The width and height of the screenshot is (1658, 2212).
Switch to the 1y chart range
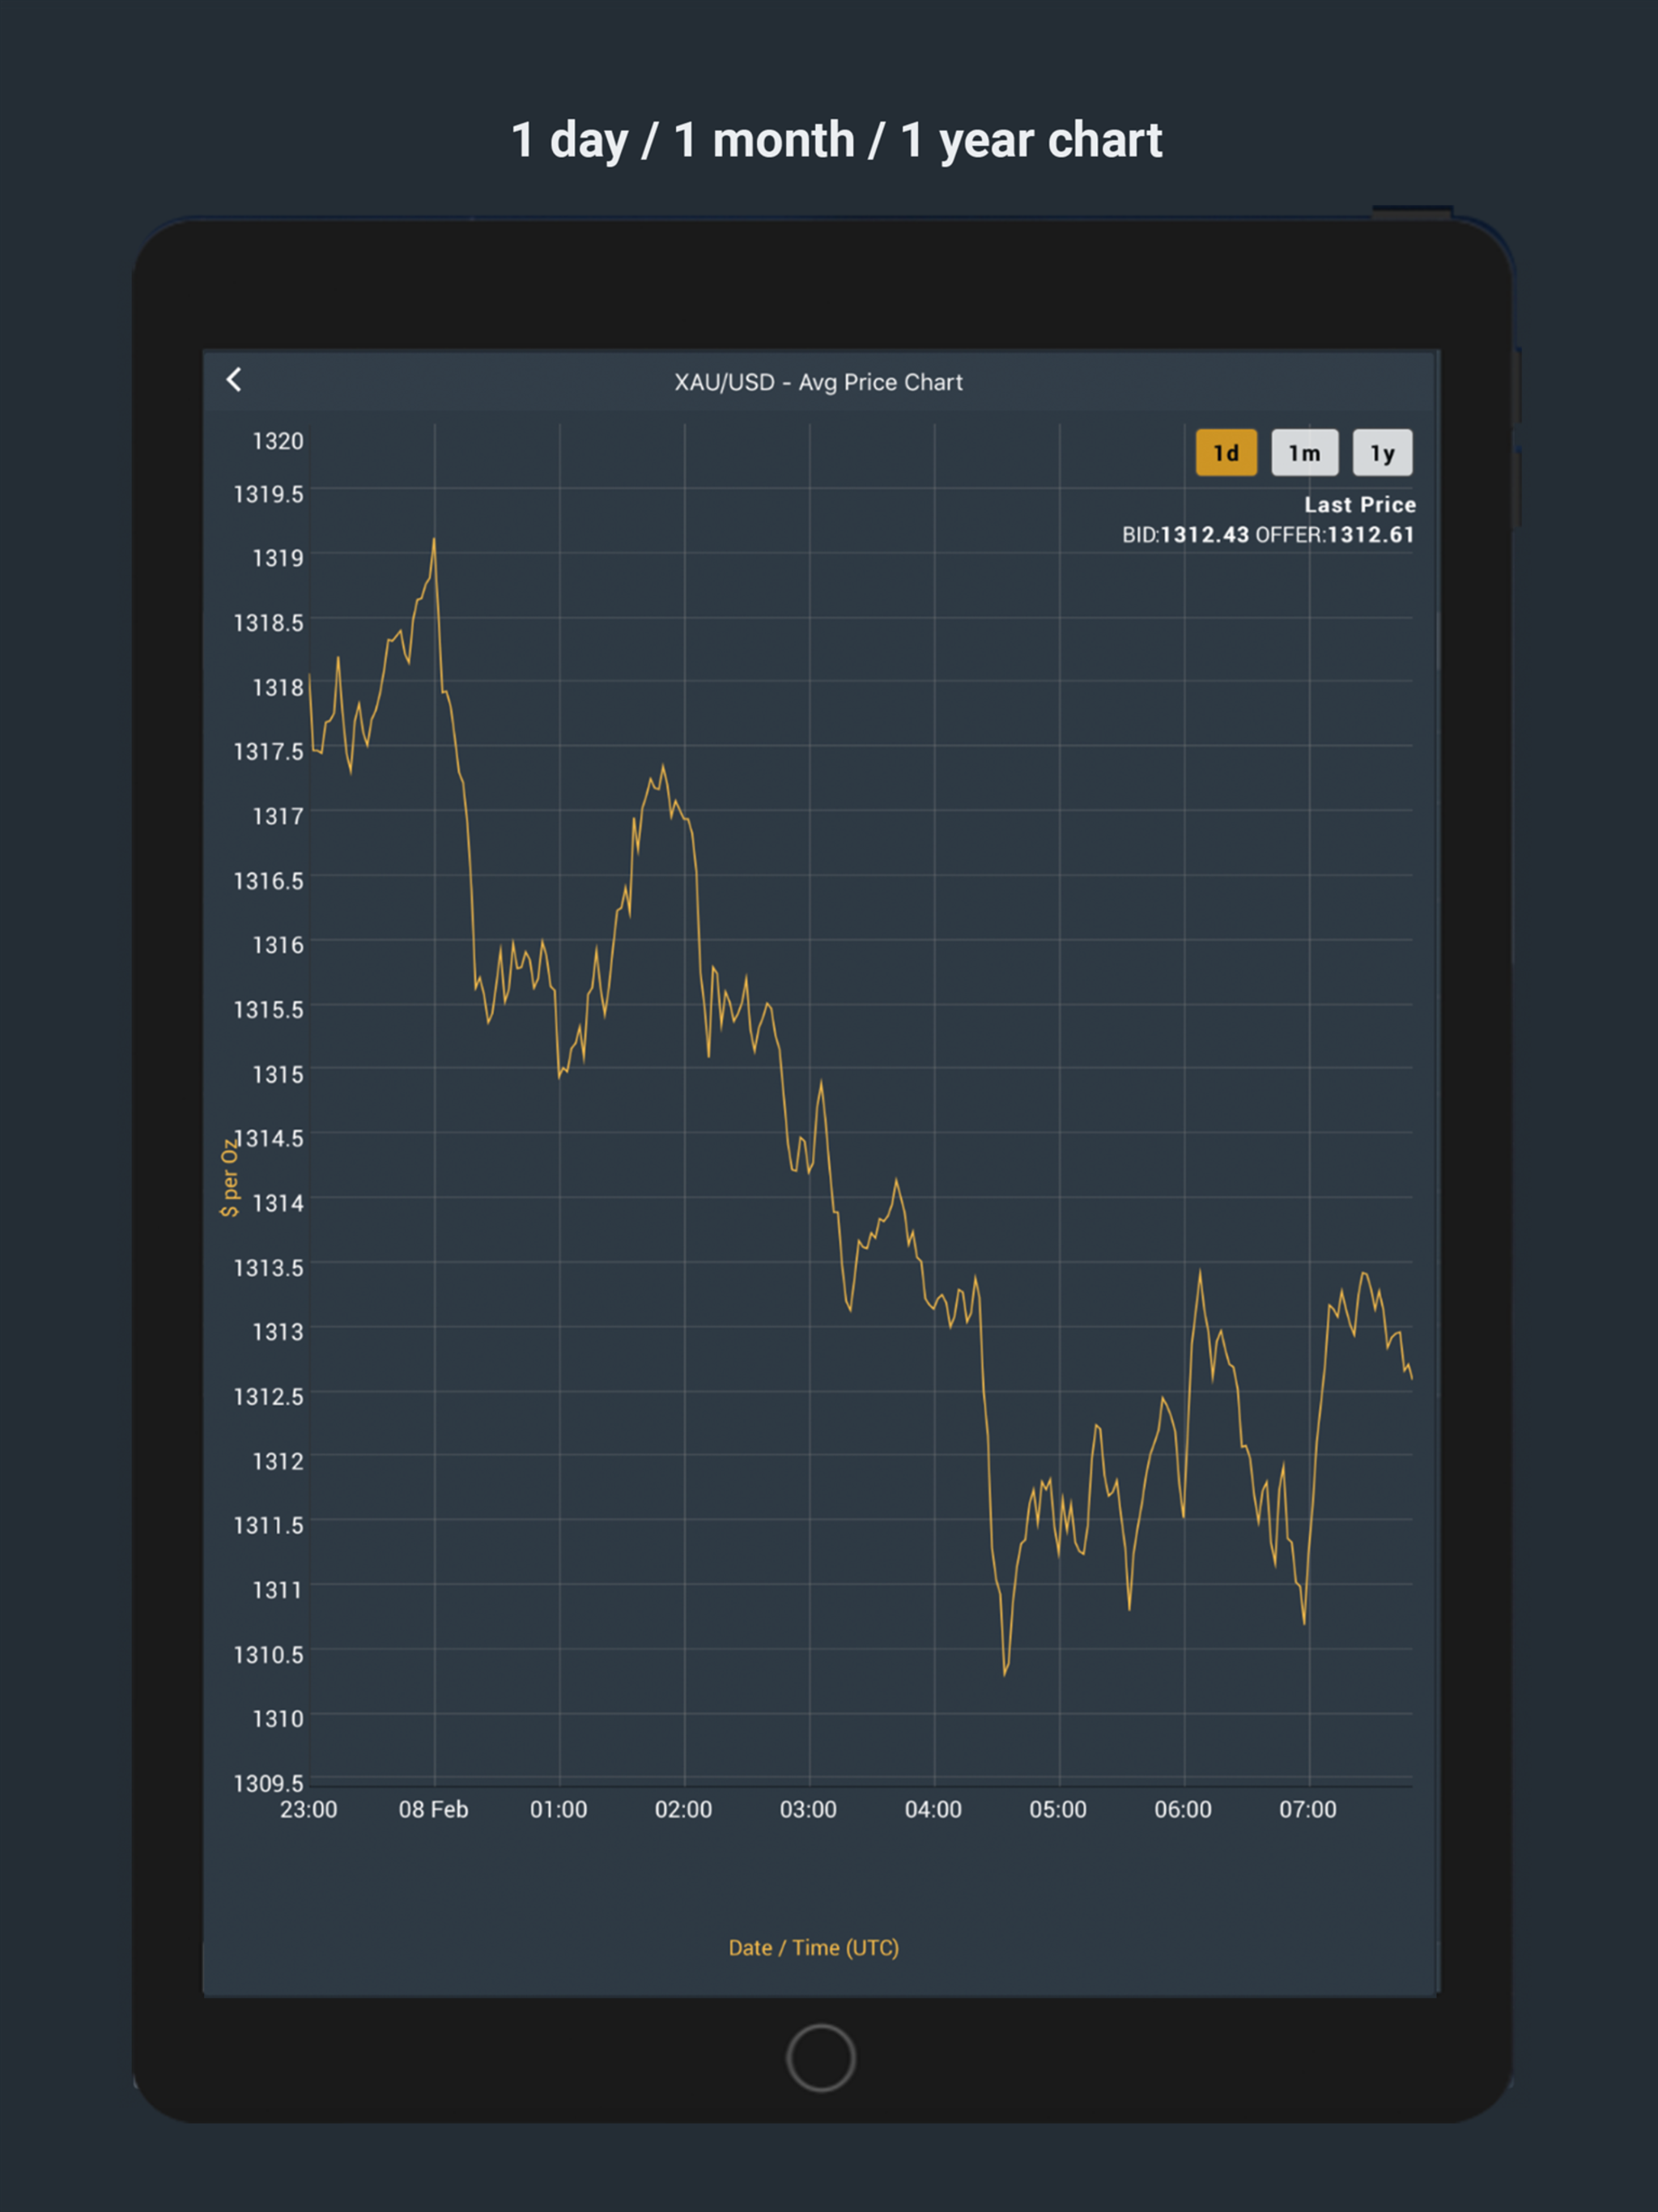1382,453
